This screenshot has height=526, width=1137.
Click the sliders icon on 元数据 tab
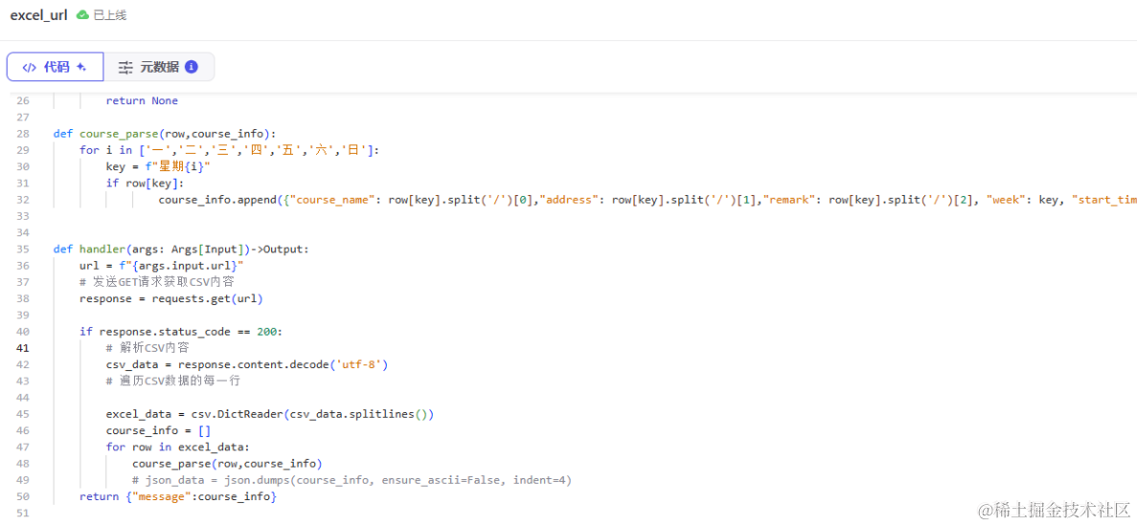coord(125,67)
